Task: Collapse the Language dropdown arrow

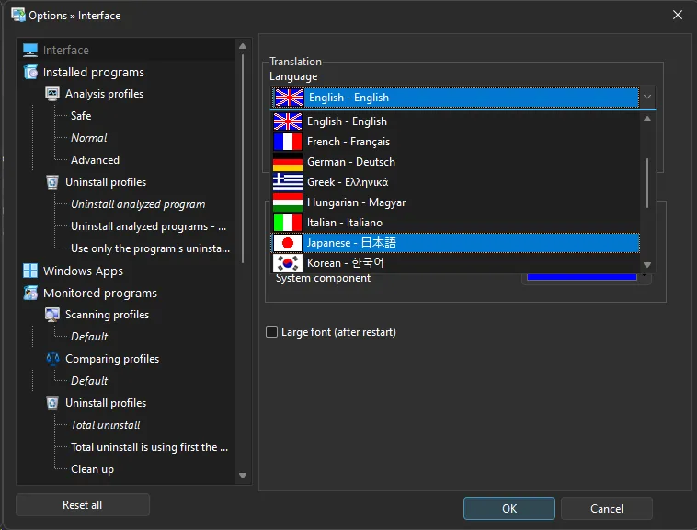Action: point(647,98)
